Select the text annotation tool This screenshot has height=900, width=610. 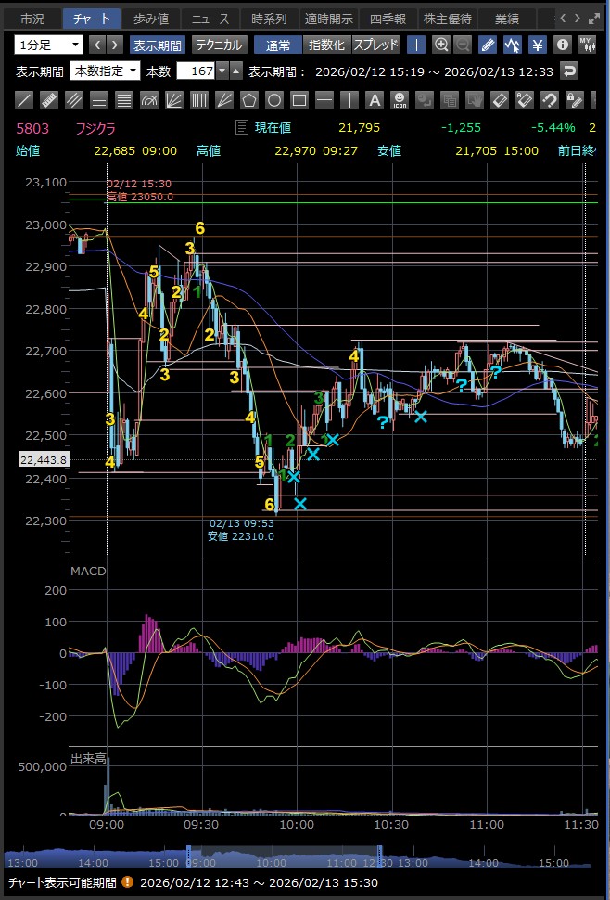[x=375, y=100]
